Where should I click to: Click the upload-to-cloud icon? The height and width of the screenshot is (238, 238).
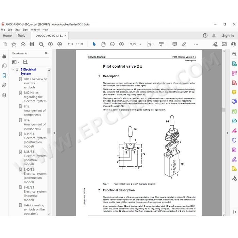pos(23,44)
